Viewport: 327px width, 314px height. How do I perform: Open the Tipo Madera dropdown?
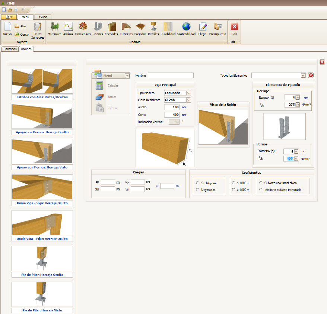(188, 93)
